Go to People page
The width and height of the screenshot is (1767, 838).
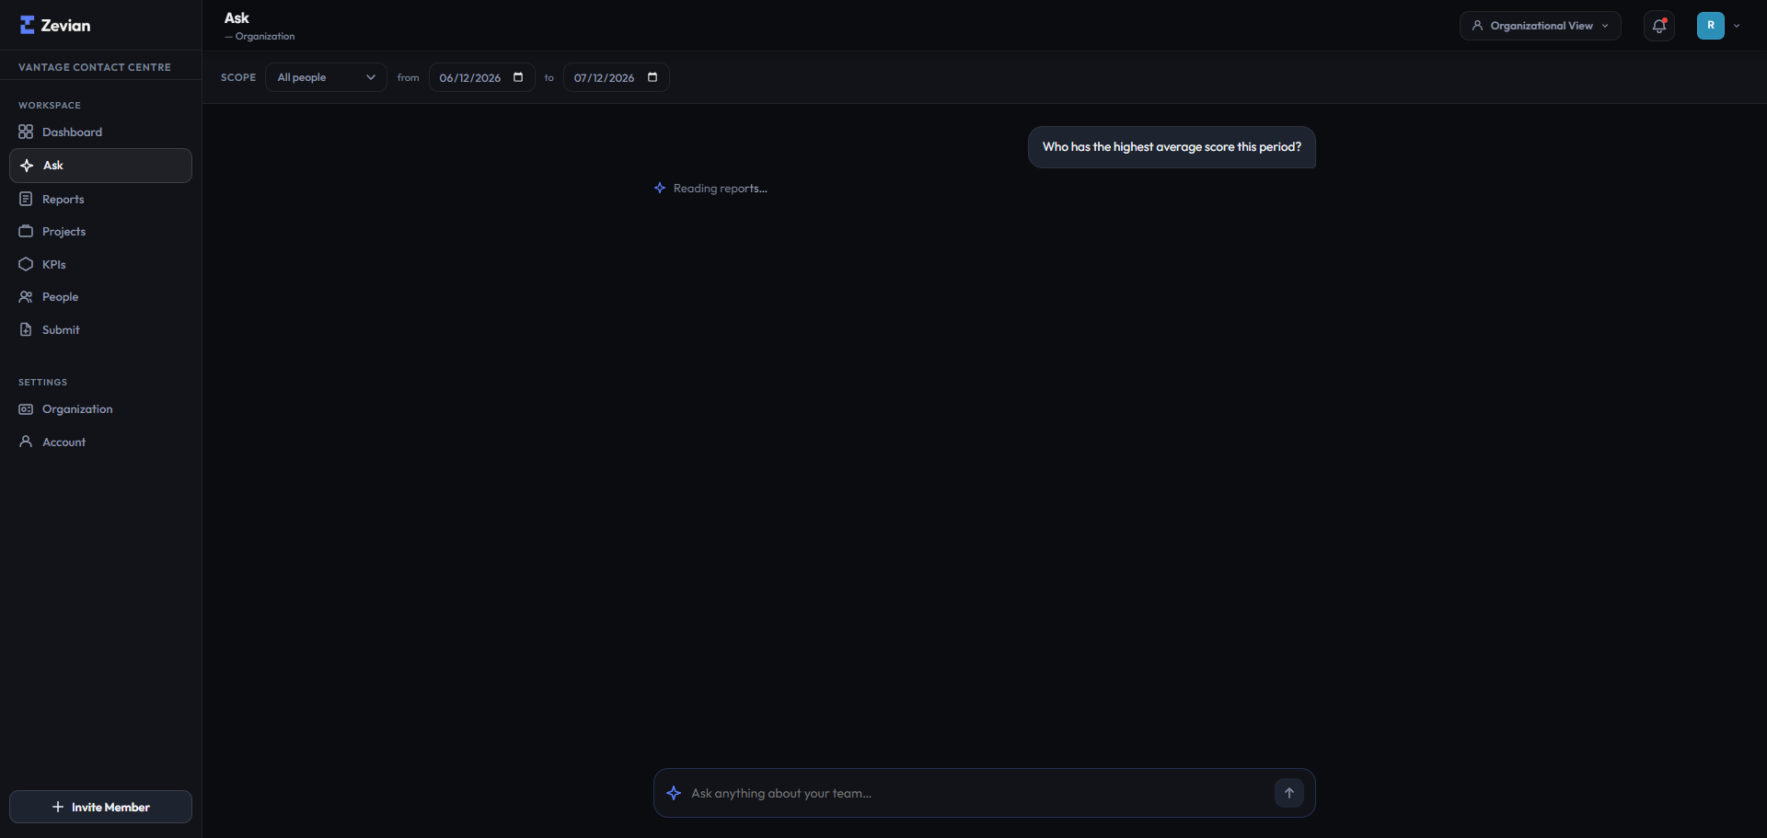(100, 296)
